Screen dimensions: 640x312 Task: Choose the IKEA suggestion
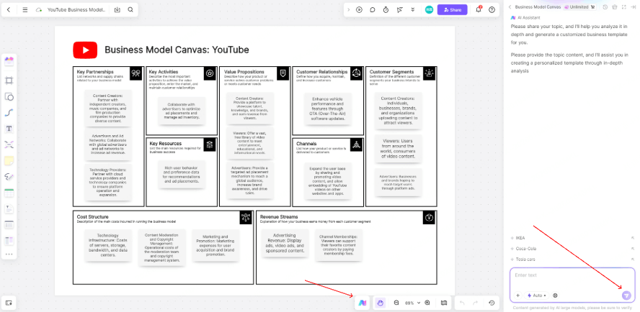tap(572, 238)
